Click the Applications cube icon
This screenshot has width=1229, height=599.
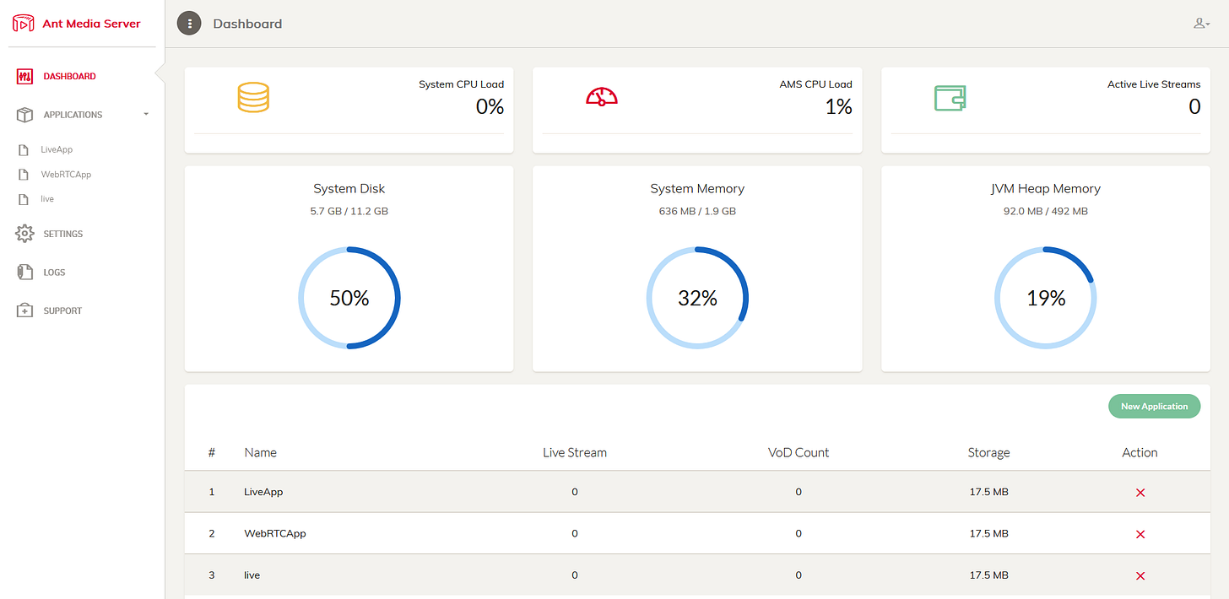click(x=24, y=115)
